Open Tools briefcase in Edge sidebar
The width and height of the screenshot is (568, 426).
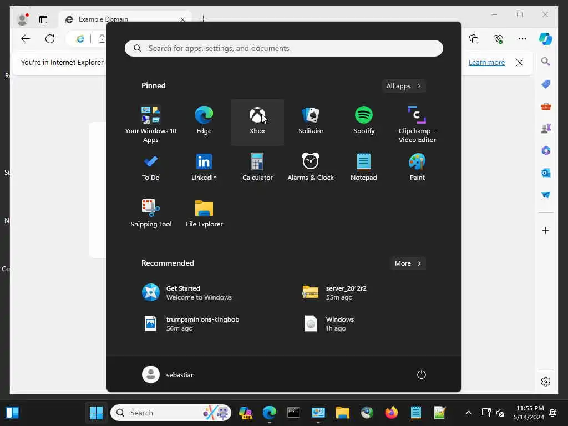pos(546,106)
